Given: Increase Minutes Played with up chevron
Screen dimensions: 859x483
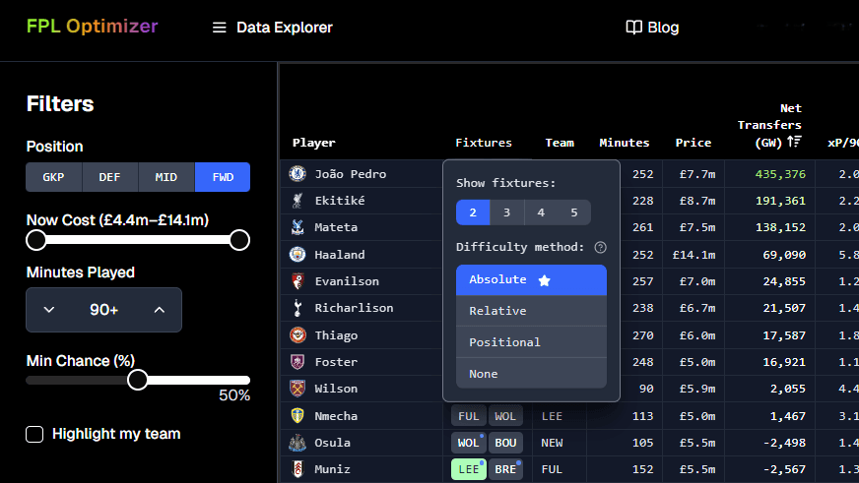Looking at the screenshot, I should click(x=160, y=310).
